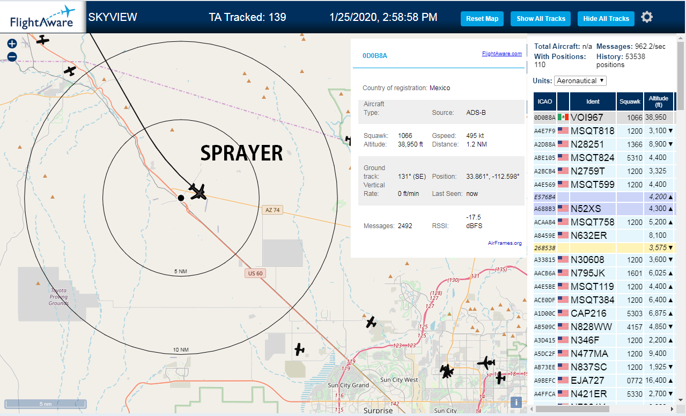Open the settings gear icon

[x=647, y=17]
